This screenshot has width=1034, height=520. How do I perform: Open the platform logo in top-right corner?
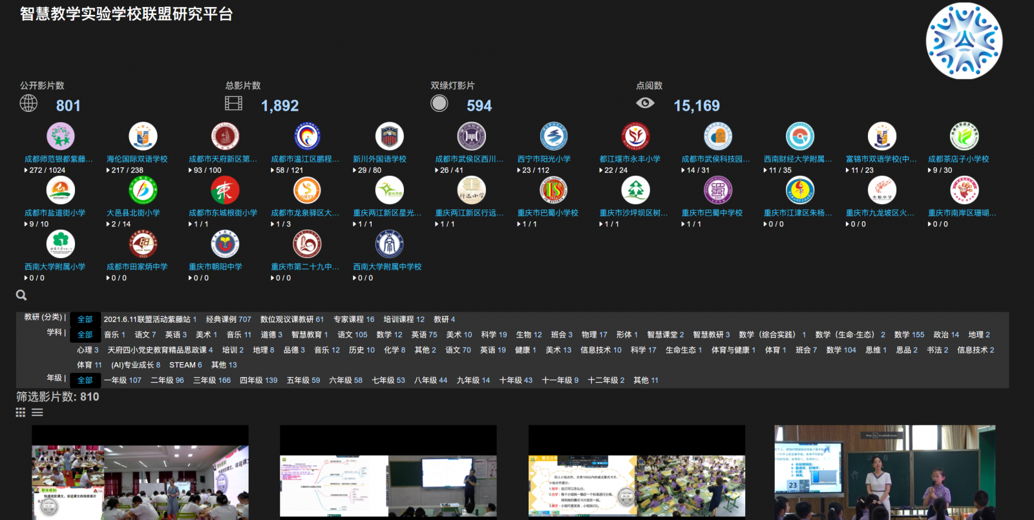click(x=964, y=41)
